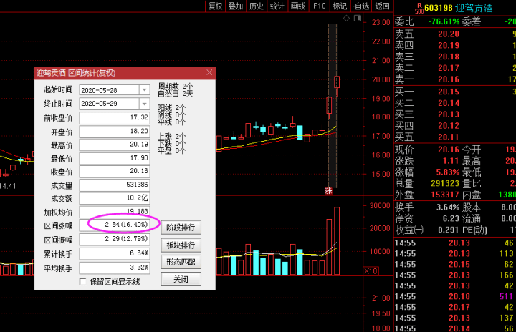Click the stock name 迎驾贡酒 in the quote header

(474, 8)
